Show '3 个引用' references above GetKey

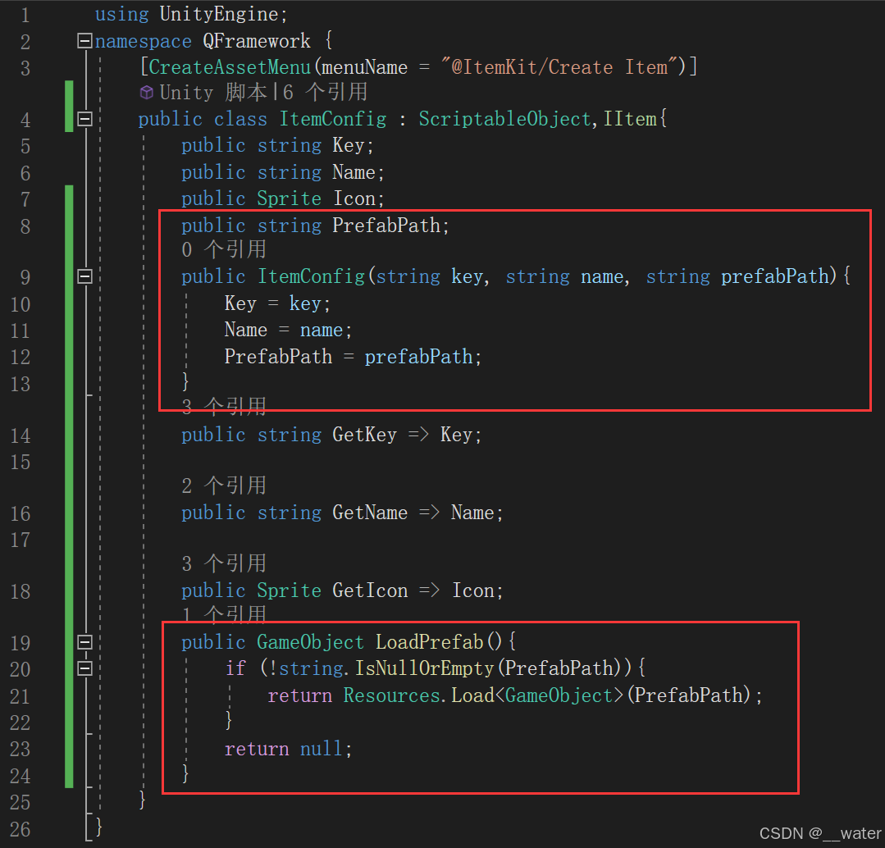(224, 406)
